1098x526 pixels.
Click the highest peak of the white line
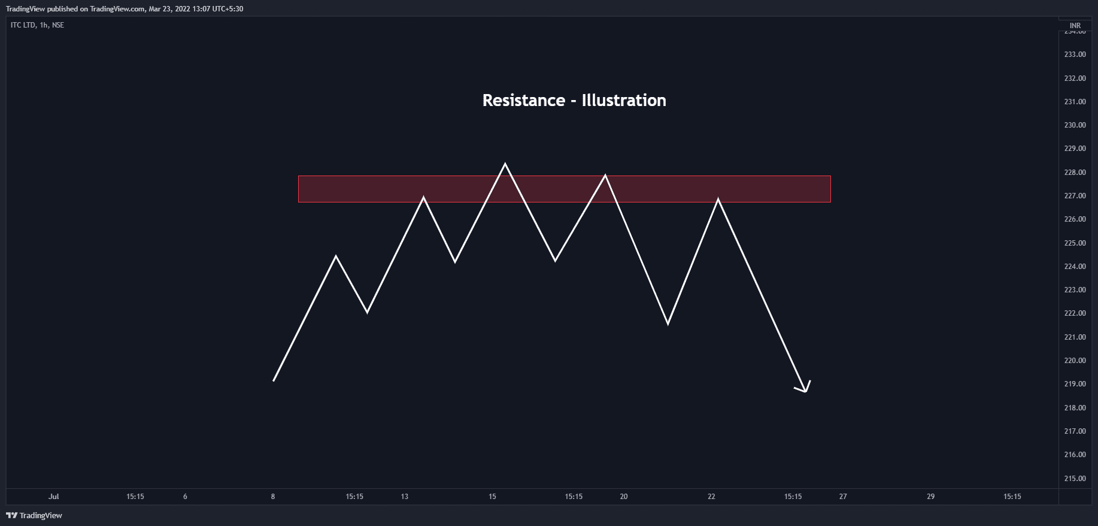click(x=505, y=164)
